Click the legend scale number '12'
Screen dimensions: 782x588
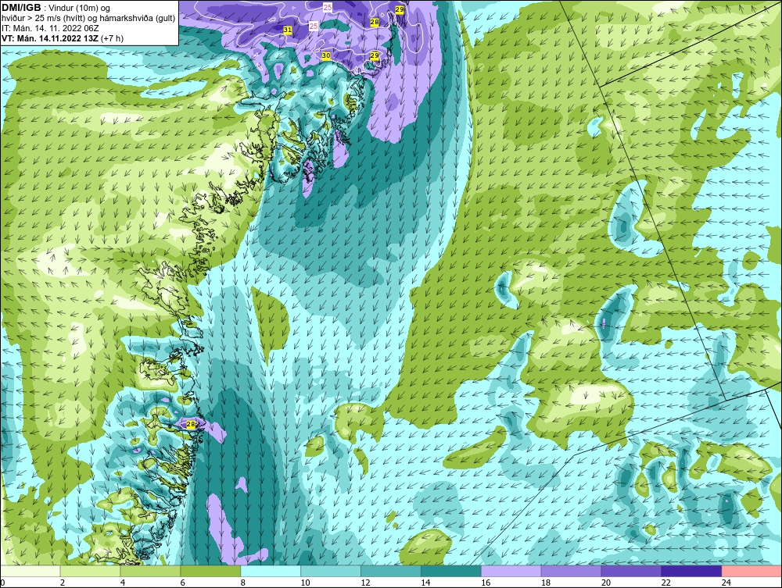click(x=365, y=583)
